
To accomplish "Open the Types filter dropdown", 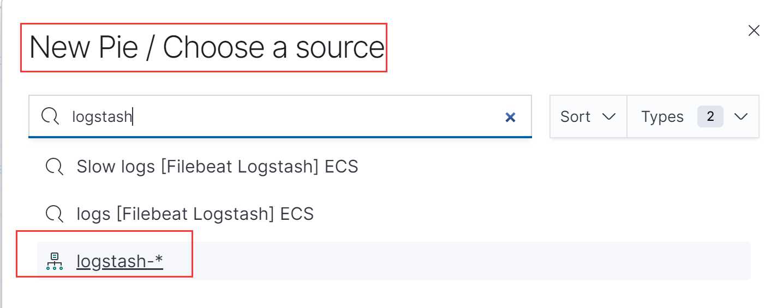I will 693,116.
